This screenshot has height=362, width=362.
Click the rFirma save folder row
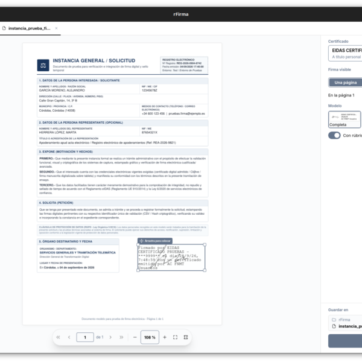click(x=345, y=320)
